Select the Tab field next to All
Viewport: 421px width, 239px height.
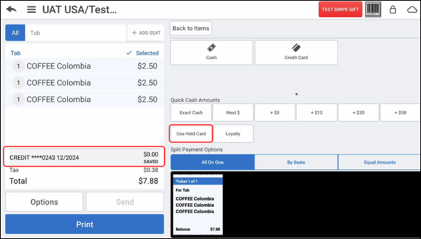tap(76, 32)
